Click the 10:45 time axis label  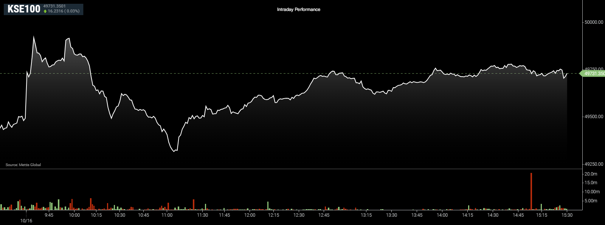[143, 215]
